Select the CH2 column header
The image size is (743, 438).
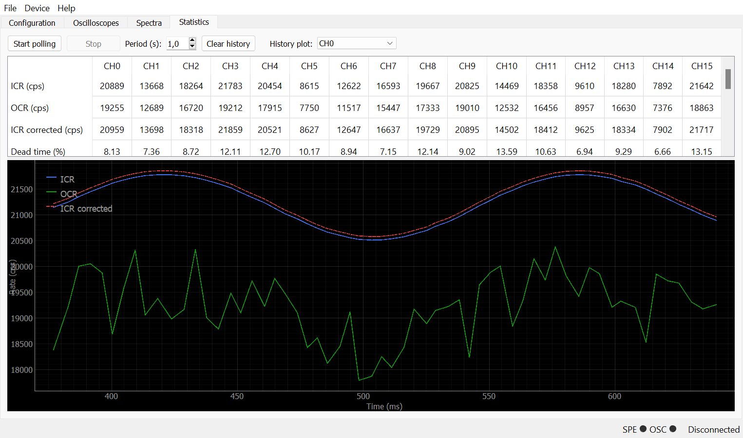point(191,66)
